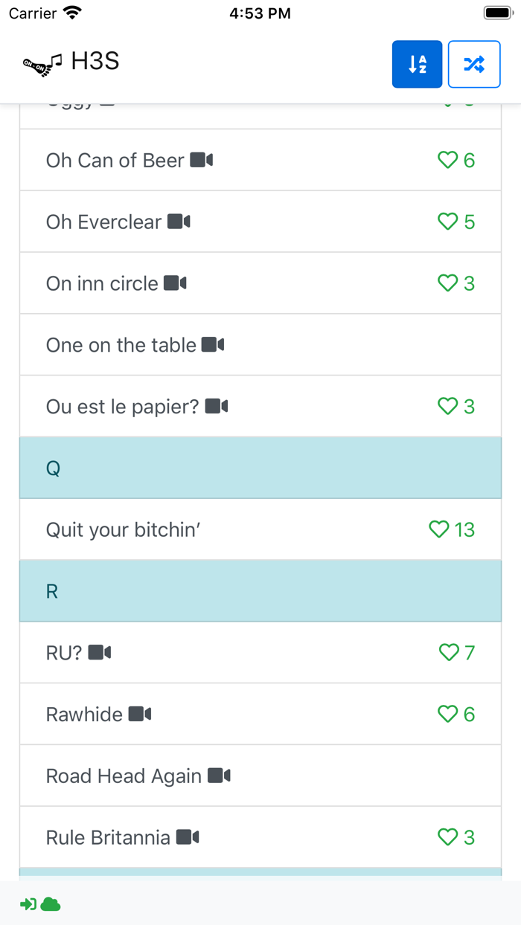Select the Q section header
Screen dimensions: 521x925
(260, 468)
